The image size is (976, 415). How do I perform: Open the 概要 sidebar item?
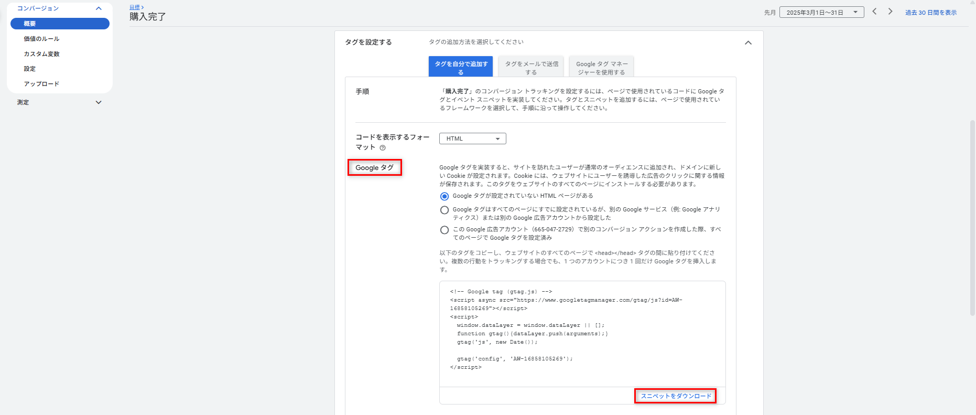[x=60, y=24]
